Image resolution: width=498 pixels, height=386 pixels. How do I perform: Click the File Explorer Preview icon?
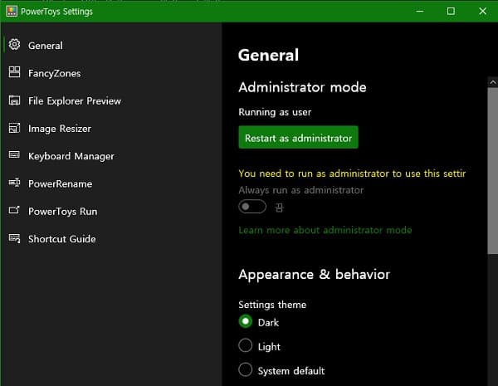pyautogui.click(x=14, y=100)
